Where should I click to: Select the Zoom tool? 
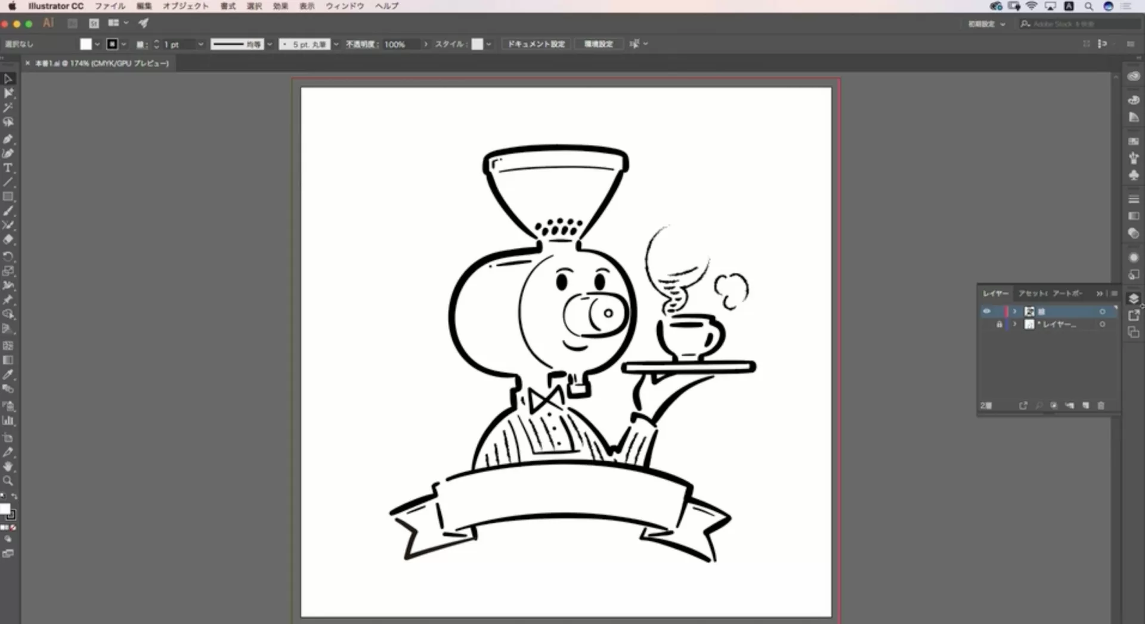point(8,481)
